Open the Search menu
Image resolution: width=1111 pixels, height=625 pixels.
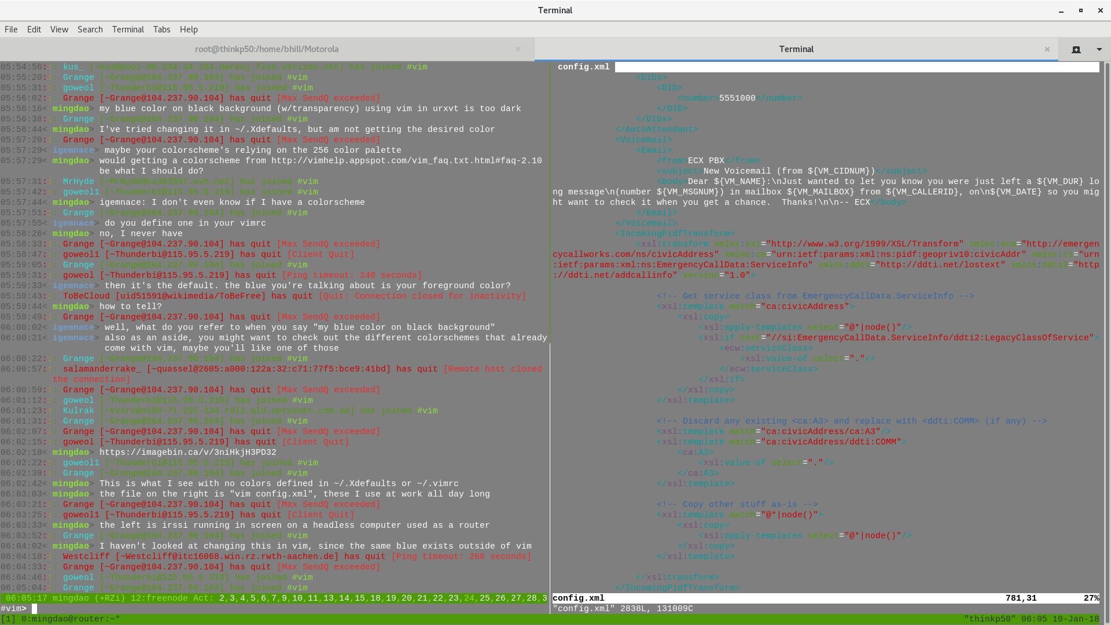(x=90, y=30)
